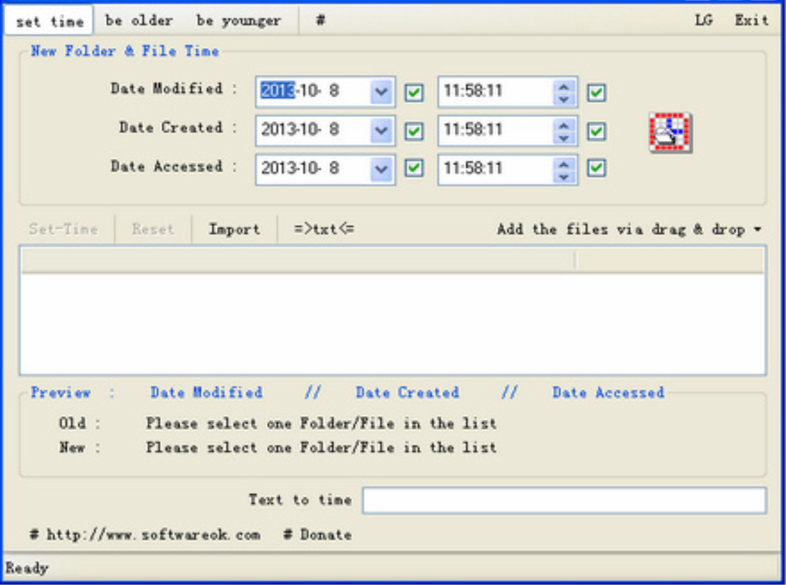Screen dimensions: 786x585
Task: Open Date Modified calendar dropdown
Action: (381, 92)
